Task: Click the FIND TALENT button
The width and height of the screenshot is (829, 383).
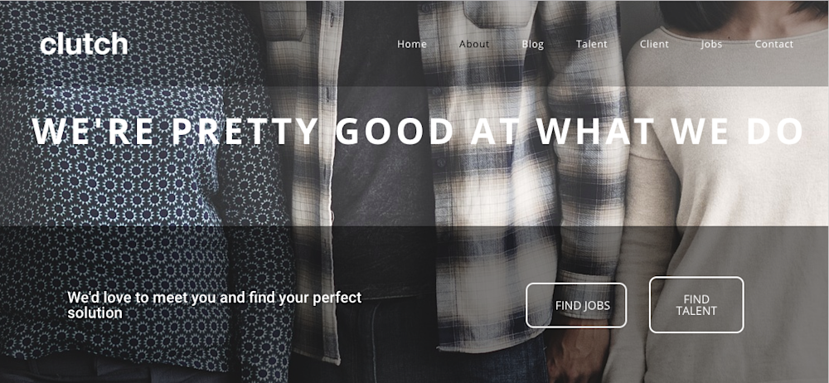Action: [696, 305]
